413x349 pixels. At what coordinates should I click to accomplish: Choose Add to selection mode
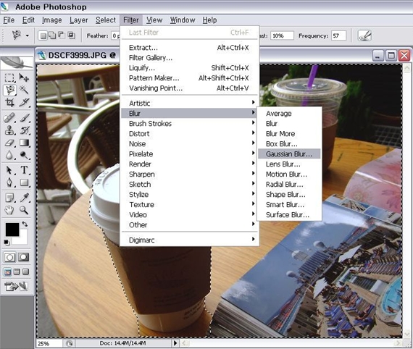point(52,35)
